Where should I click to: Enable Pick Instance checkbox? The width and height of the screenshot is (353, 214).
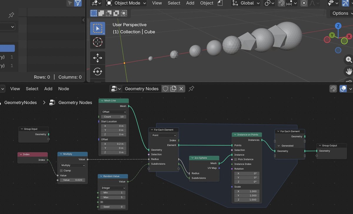click(x=236, y=159)
